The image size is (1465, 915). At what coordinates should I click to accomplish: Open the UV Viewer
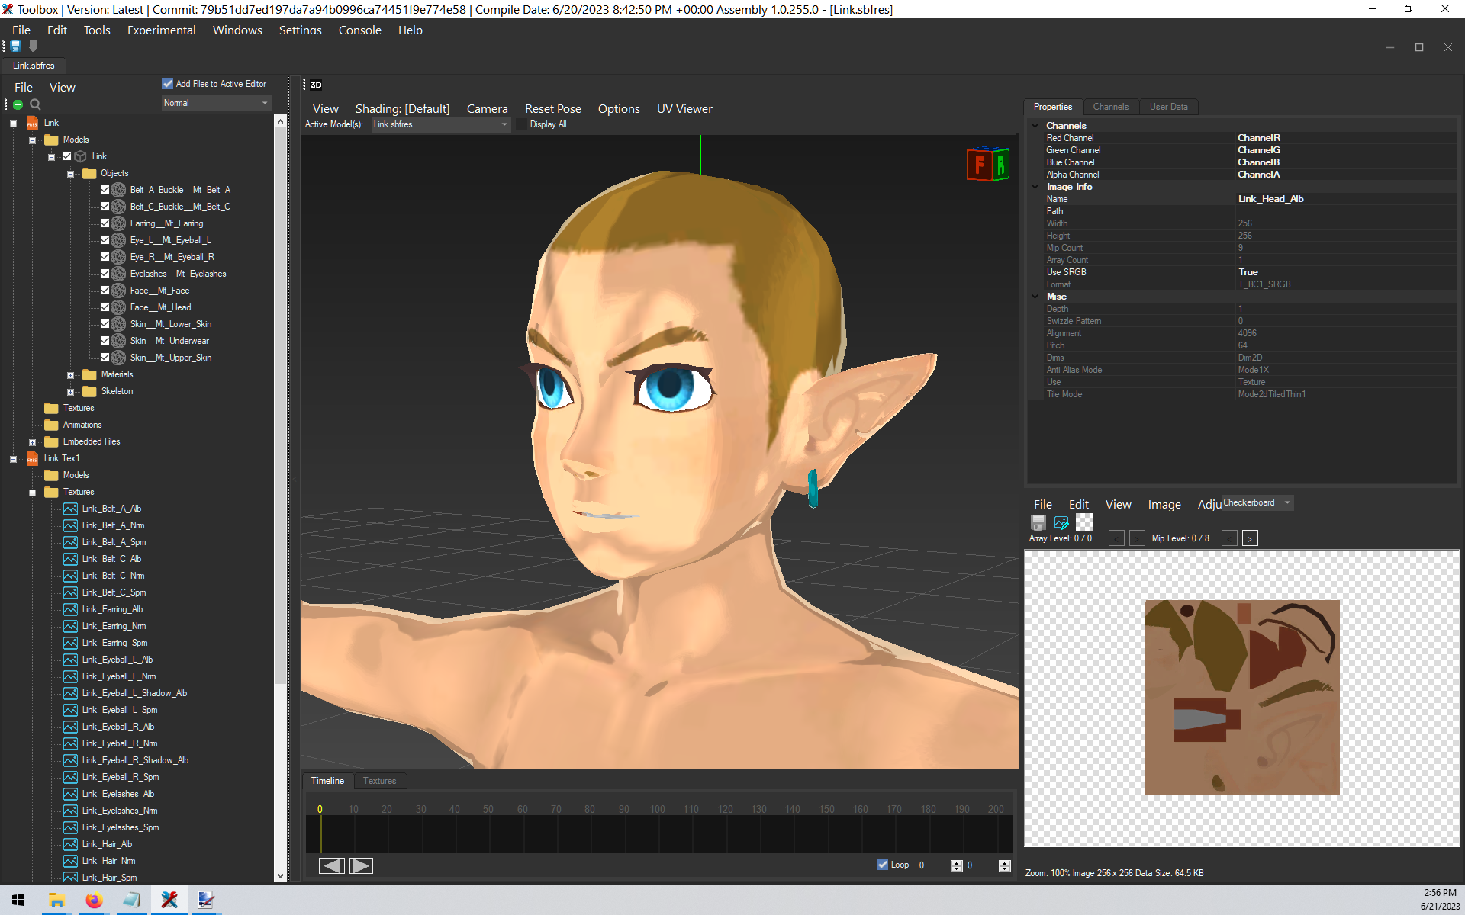point(684,108)
